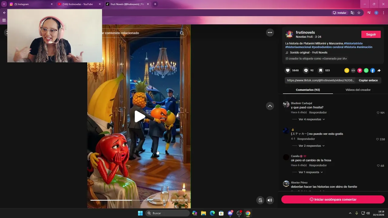
Task: Go back with the browser back arrow
Action: tap(4, 13)
